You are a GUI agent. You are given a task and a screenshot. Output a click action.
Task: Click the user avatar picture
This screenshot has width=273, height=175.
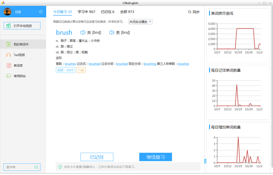click(7, 12)
